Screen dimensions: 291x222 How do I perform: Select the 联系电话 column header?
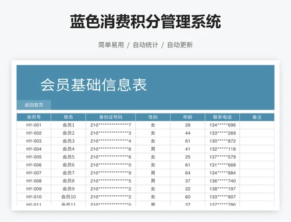[222, 117]
